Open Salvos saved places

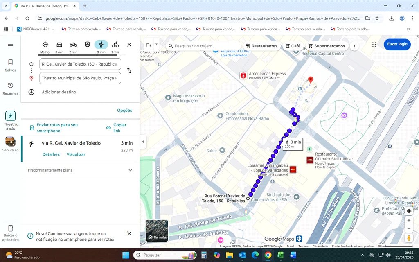click(x=10, y=65)
